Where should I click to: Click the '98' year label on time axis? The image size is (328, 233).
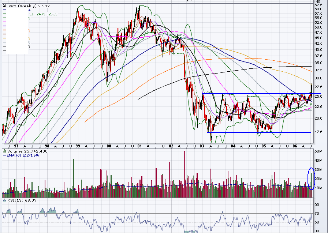[x=47, y=146]
